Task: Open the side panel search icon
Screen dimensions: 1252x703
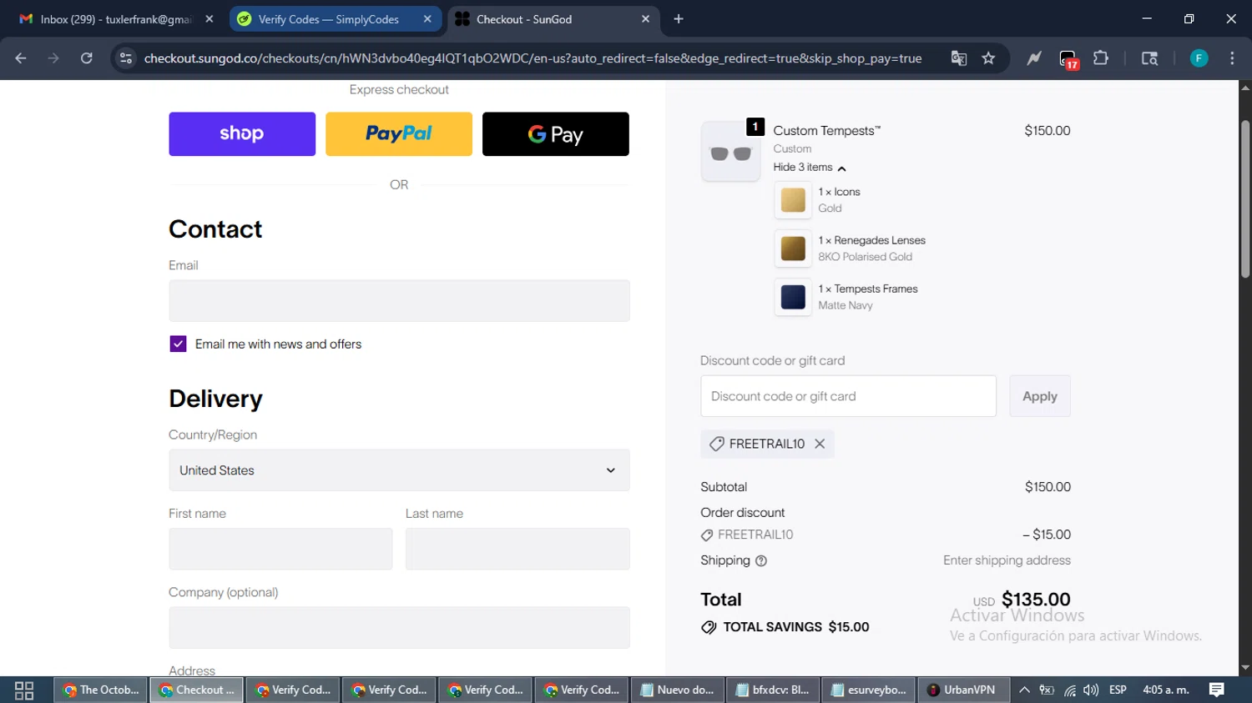Action: [1149, 58]
